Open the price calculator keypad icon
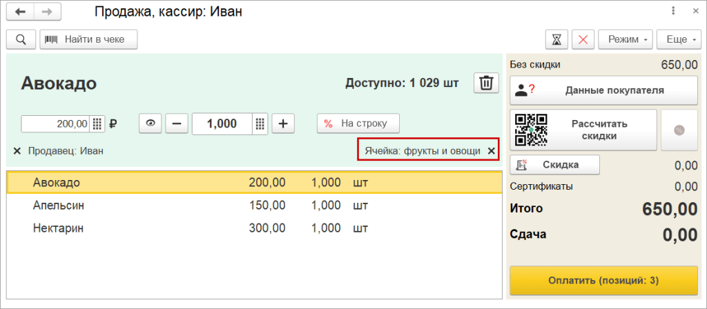Image resolution: width=707 pixels, height=309 pixels. click(97, 124)
